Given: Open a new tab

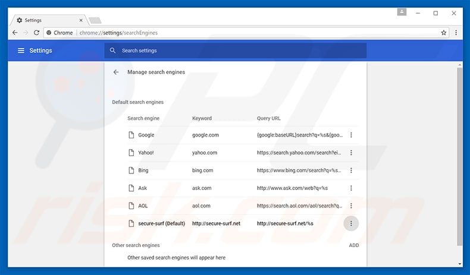Looking at the screenshot, I should point(95,20).
